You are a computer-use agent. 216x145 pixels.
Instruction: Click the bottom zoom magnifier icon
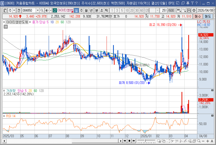pos(199,141)
